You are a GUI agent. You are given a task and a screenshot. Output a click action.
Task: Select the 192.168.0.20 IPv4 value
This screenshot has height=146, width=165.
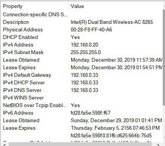click(84, 45)
